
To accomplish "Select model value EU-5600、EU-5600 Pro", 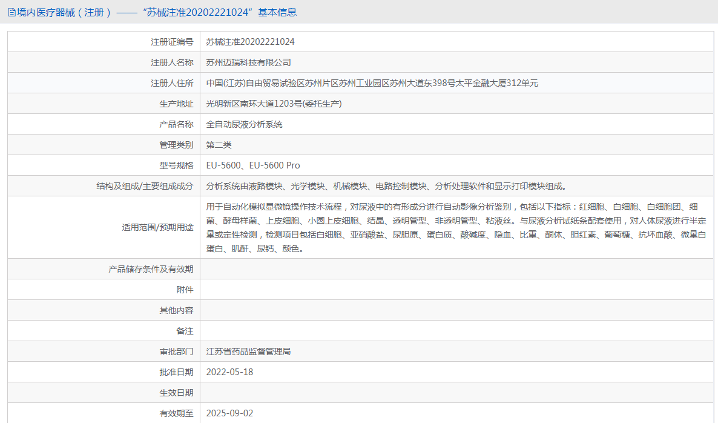I will pos(253,165).
